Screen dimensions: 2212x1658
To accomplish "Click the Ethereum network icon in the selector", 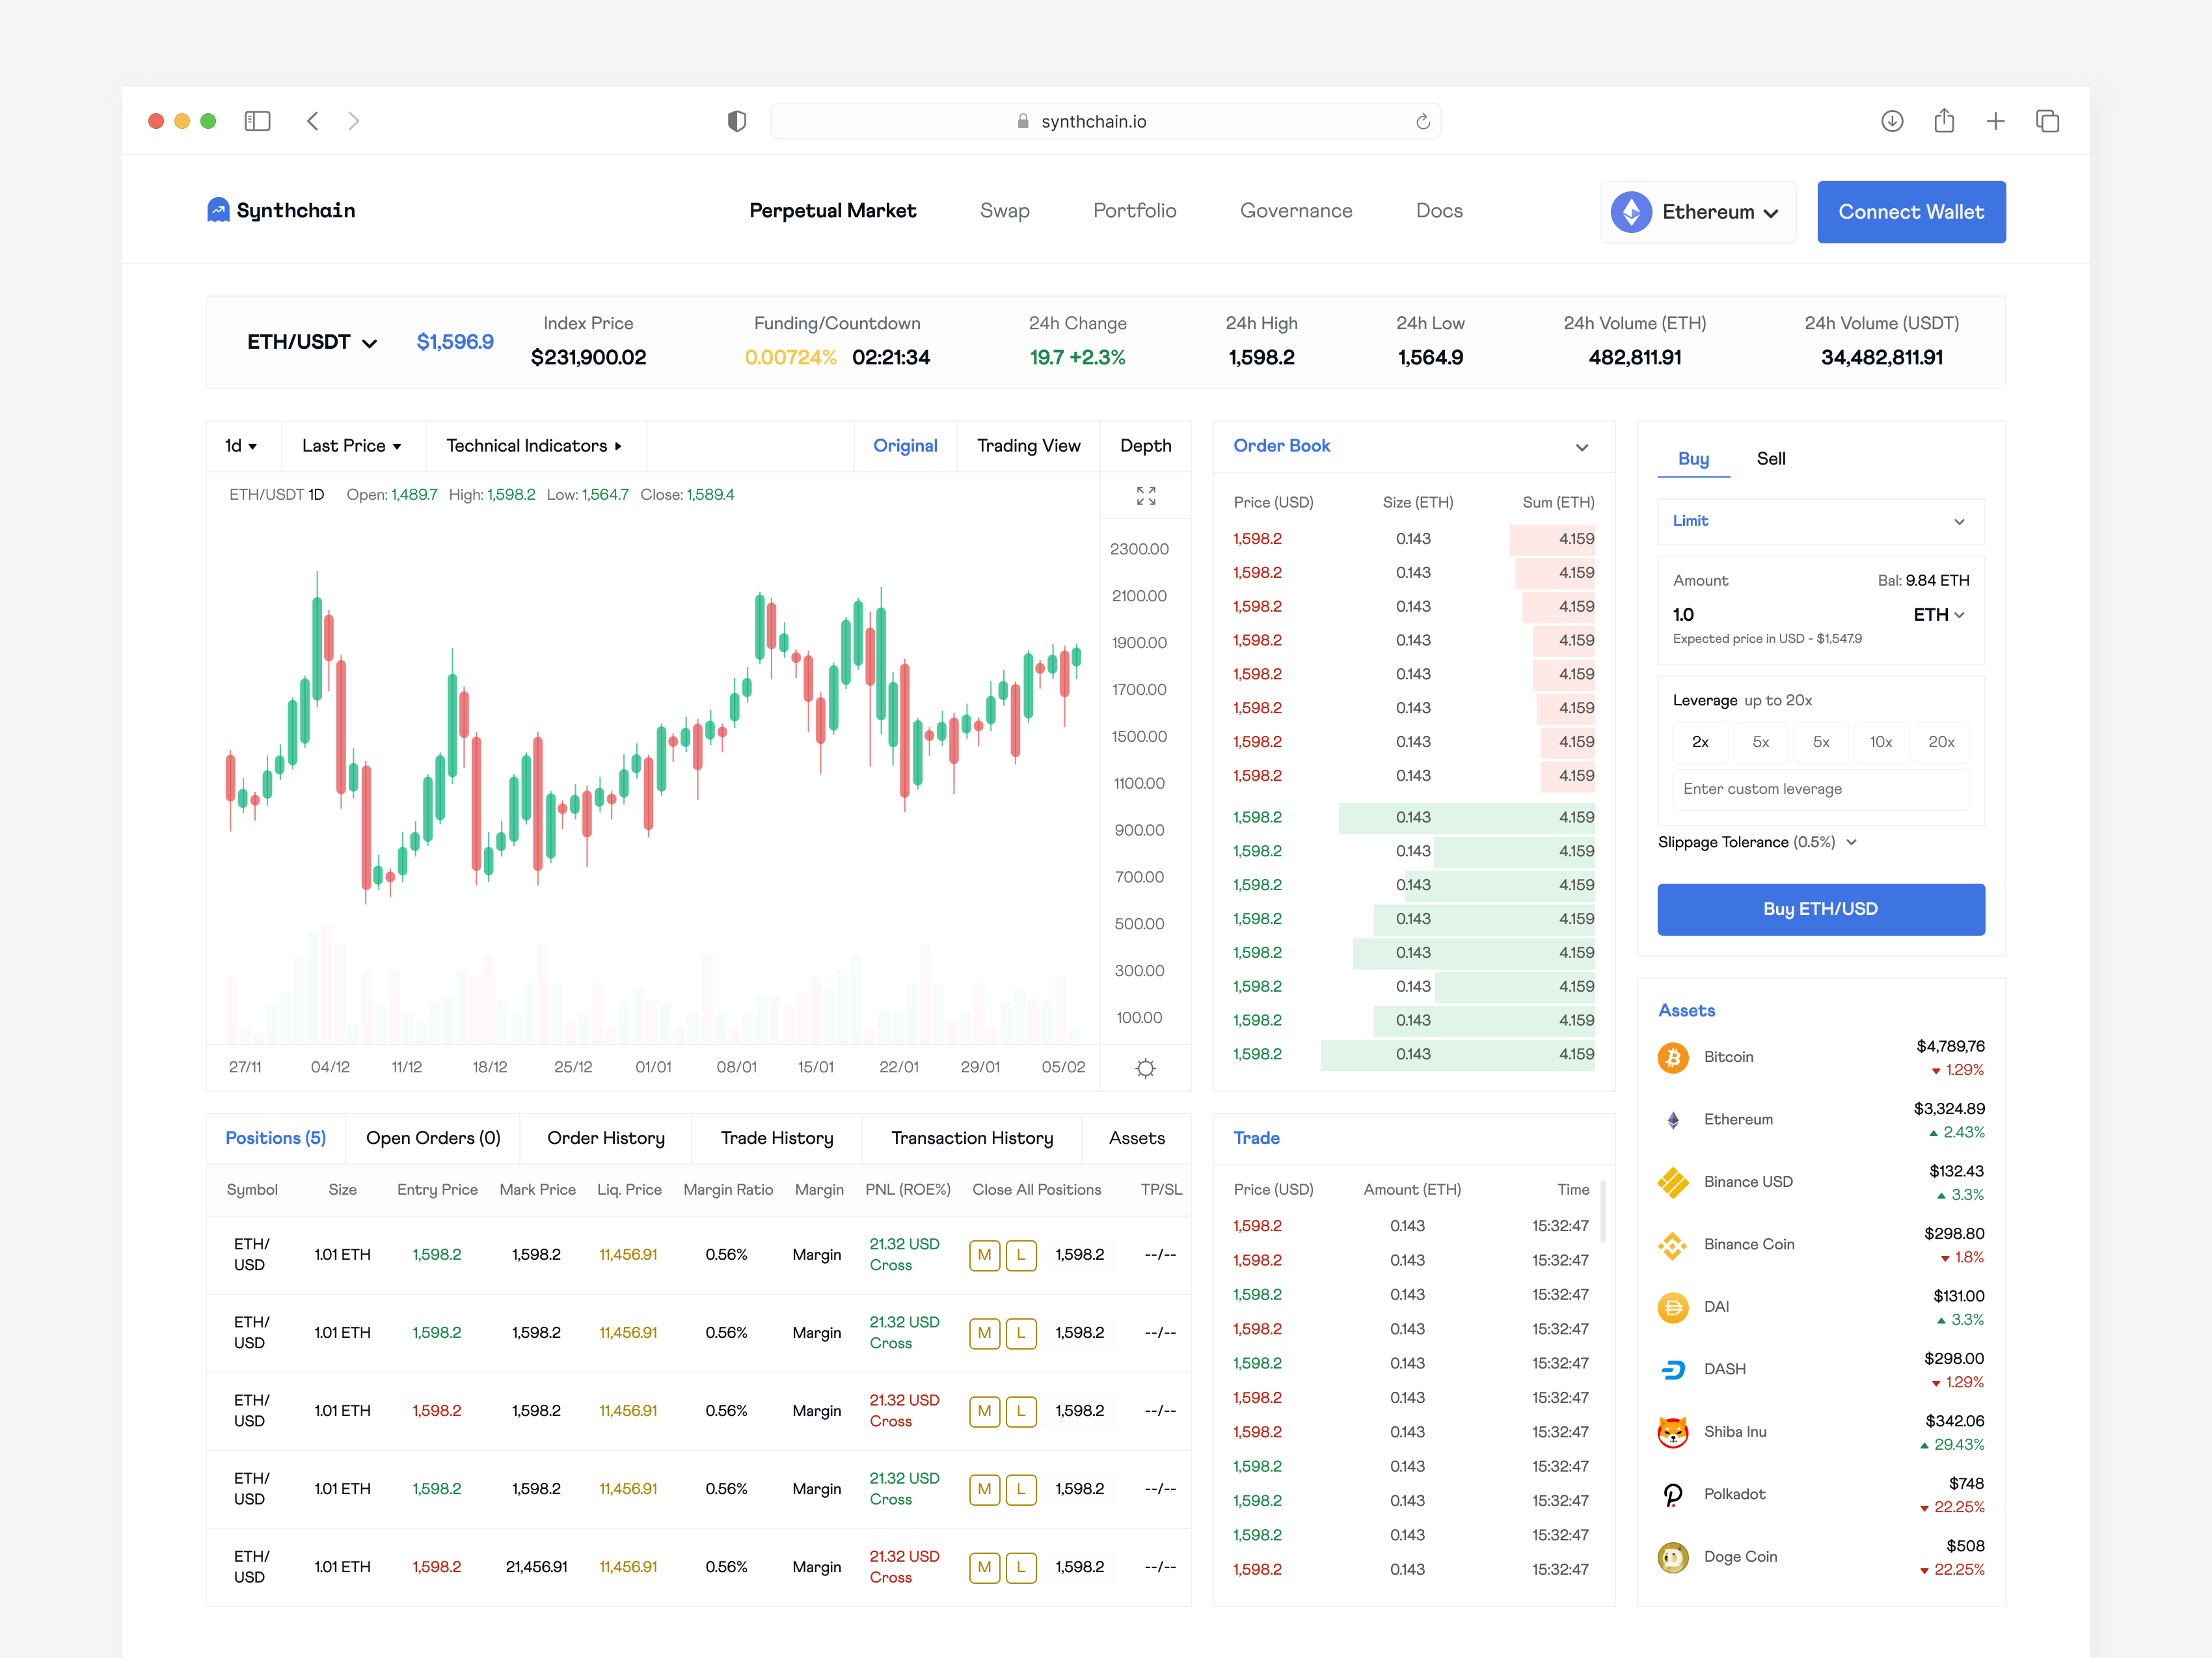I will 1631,211.
